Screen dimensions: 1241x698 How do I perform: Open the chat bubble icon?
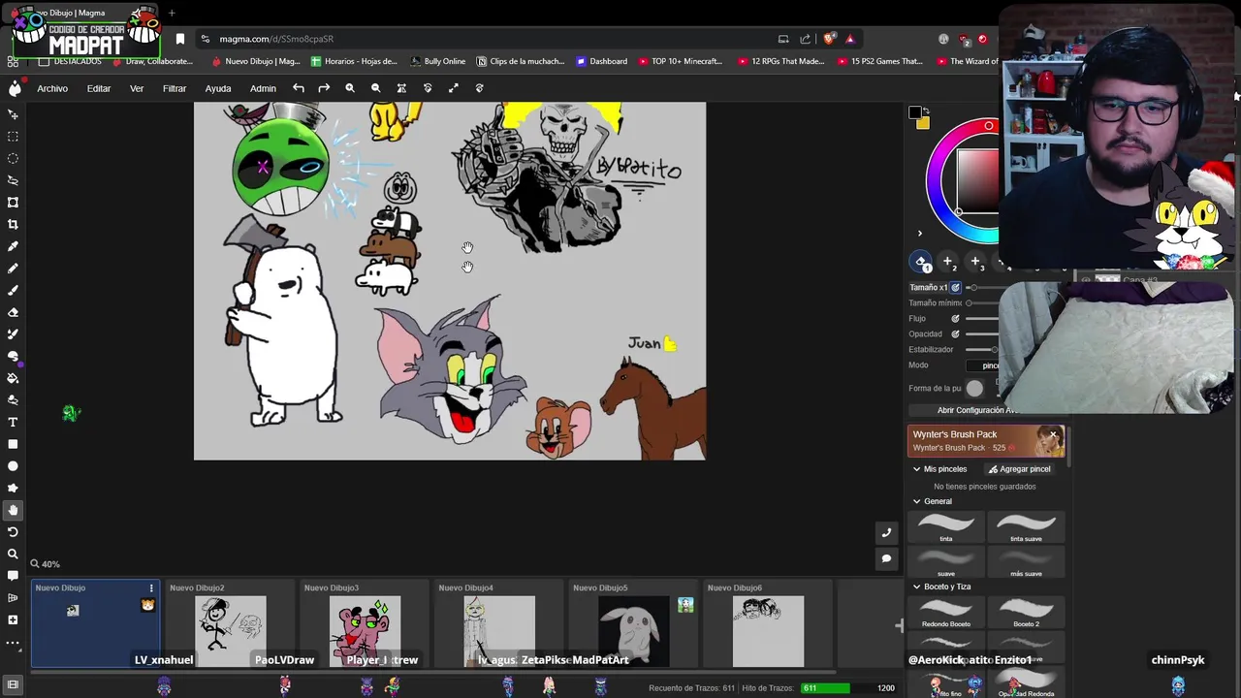[x=886, y=558]
